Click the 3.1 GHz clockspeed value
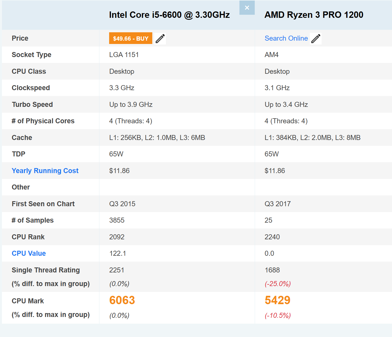The image size is (392, 337). point(277,88)
